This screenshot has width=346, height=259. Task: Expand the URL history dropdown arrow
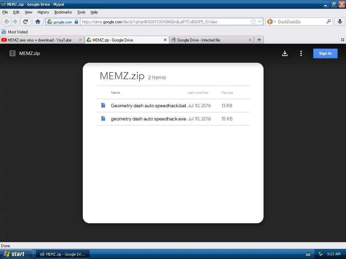(260, 22)
